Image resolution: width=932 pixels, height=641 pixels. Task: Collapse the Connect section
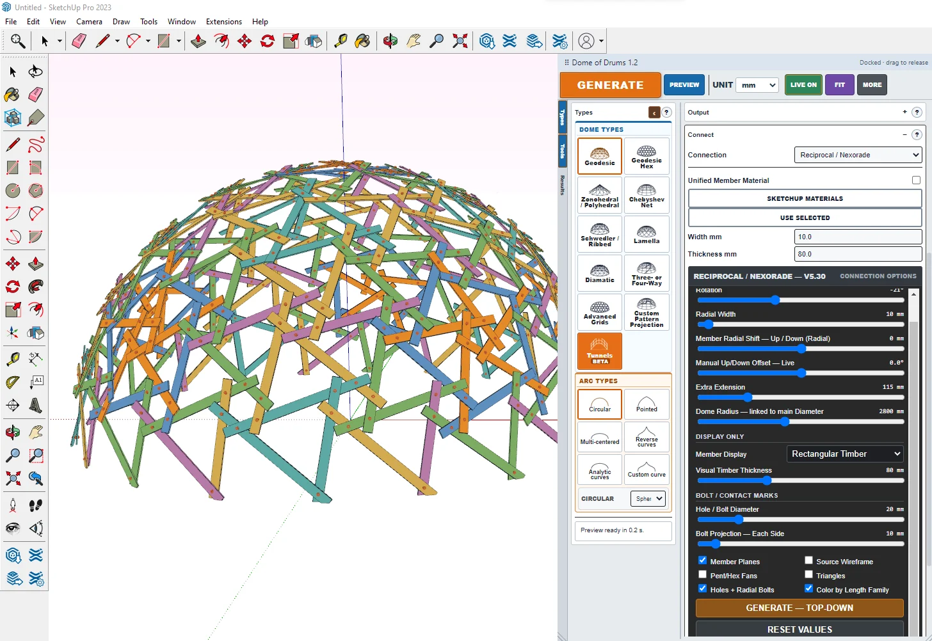[x=904, y=135]
